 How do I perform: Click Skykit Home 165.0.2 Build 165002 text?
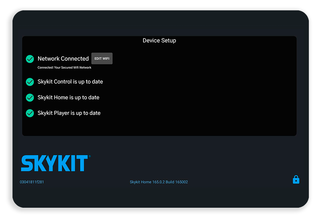[159, 182]
